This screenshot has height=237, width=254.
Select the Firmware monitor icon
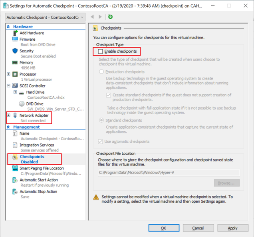click(15, 39)
